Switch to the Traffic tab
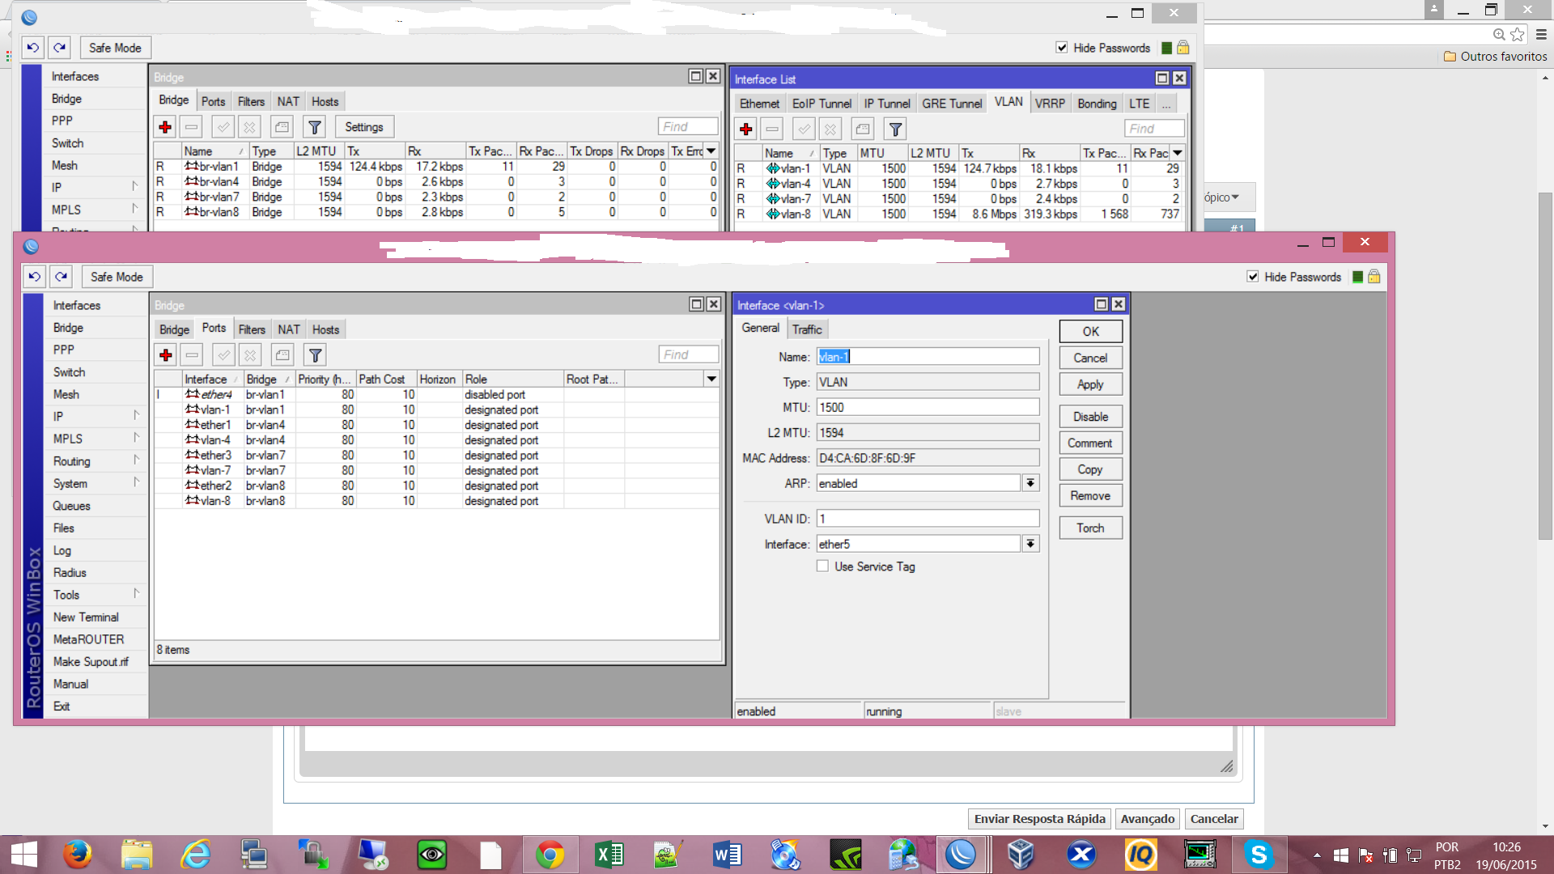The height and width of the screenshot is (874, 1554). [x=806, y=329]
